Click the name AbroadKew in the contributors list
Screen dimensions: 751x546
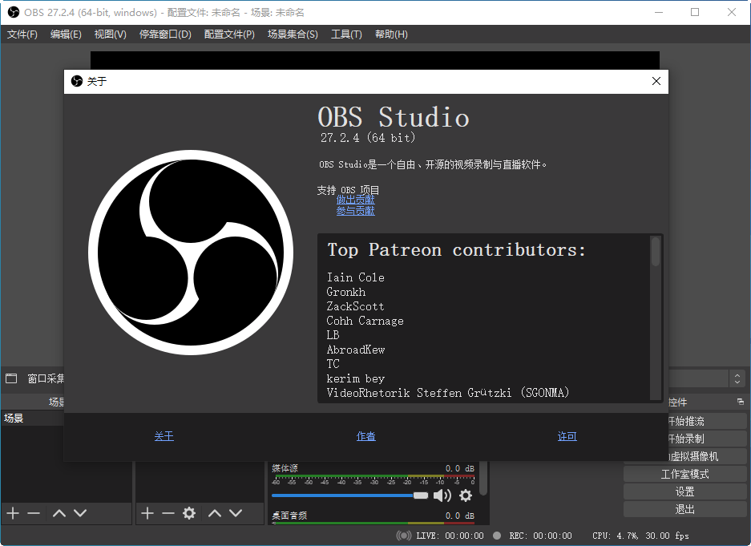point(355,350)
